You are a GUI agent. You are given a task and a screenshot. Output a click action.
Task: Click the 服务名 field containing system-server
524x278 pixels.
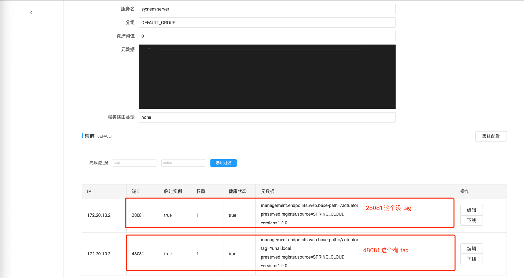(x=267, y=9)
